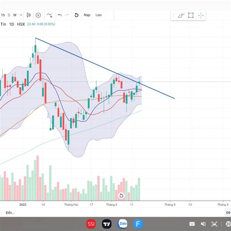Open the Zalo app in the dock
231x231 pixels.
pos(122,224)
